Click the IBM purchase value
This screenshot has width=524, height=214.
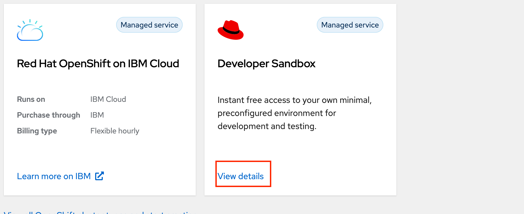[97, 115]
